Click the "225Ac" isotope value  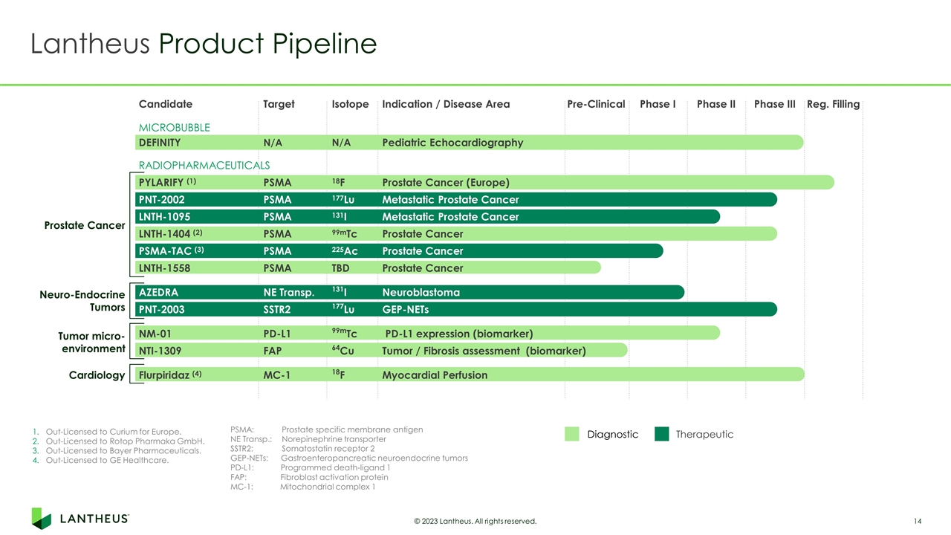pyautogui.click(x=345, y=250)
